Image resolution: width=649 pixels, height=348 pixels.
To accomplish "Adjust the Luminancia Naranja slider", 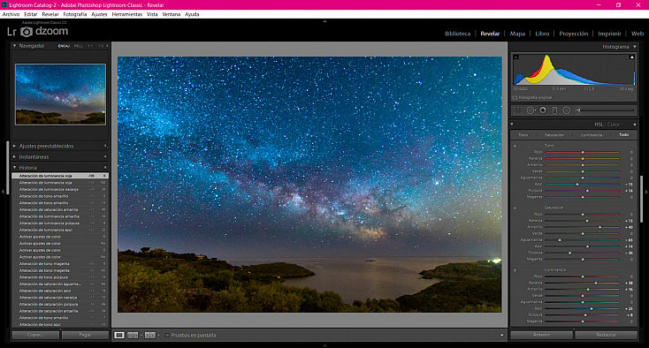I will 596,284.
